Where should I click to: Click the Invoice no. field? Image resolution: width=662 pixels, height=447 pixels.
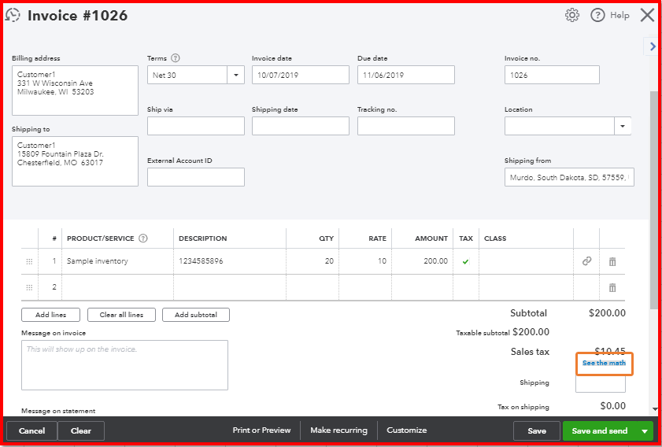(552, 75)
